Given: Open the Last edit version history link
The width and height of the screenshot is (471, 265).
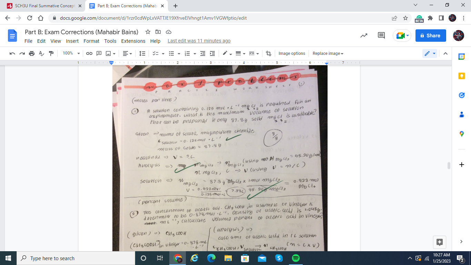Looking at the screenshot, I should (199, 41).
